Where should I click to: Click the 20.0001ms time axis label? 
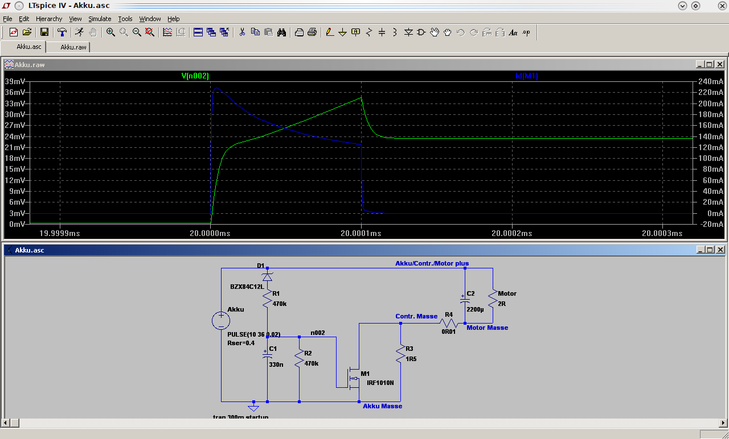click(x=361, y=233)
